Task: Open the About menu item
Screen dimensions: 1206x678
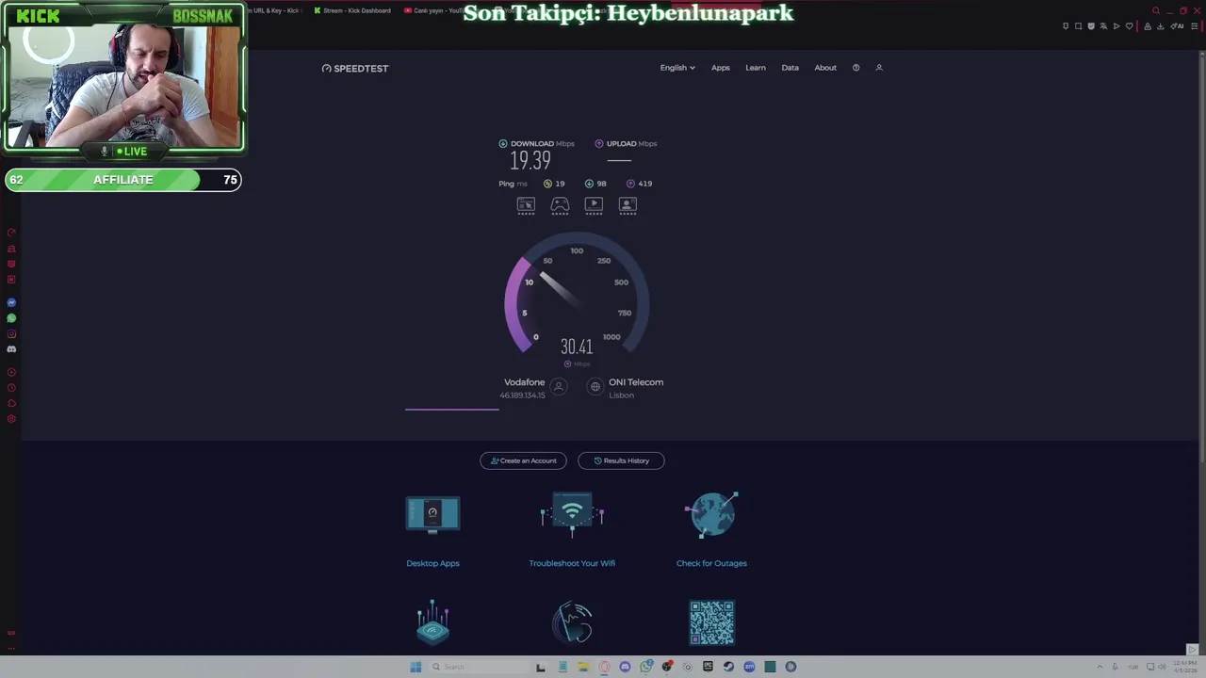Action: [x=825, y=68]
